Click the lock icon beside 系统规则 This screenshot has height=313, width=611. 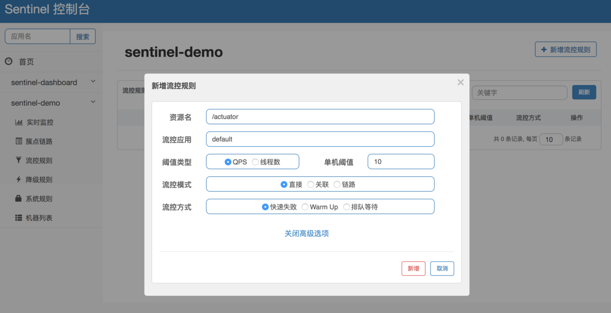(19, 199)
